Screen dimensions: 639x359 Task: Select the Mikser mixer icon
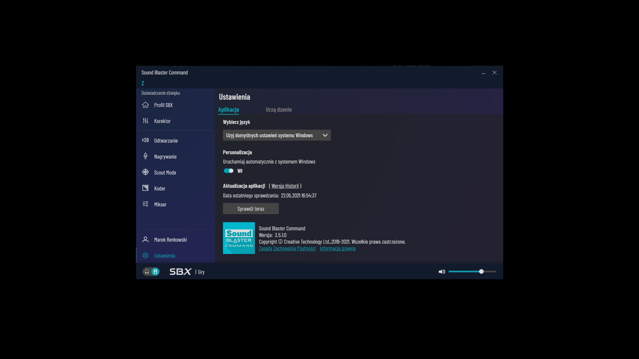tap(145, 204)
